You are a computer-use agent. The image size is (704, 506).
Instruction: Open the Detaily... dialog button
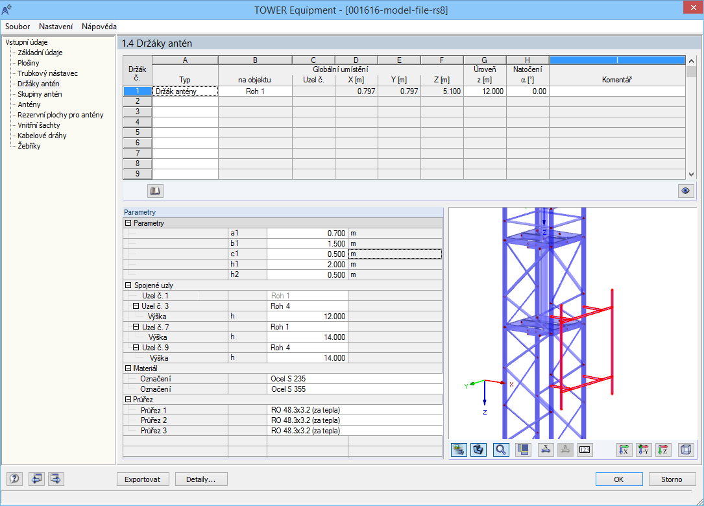[201, 479]
